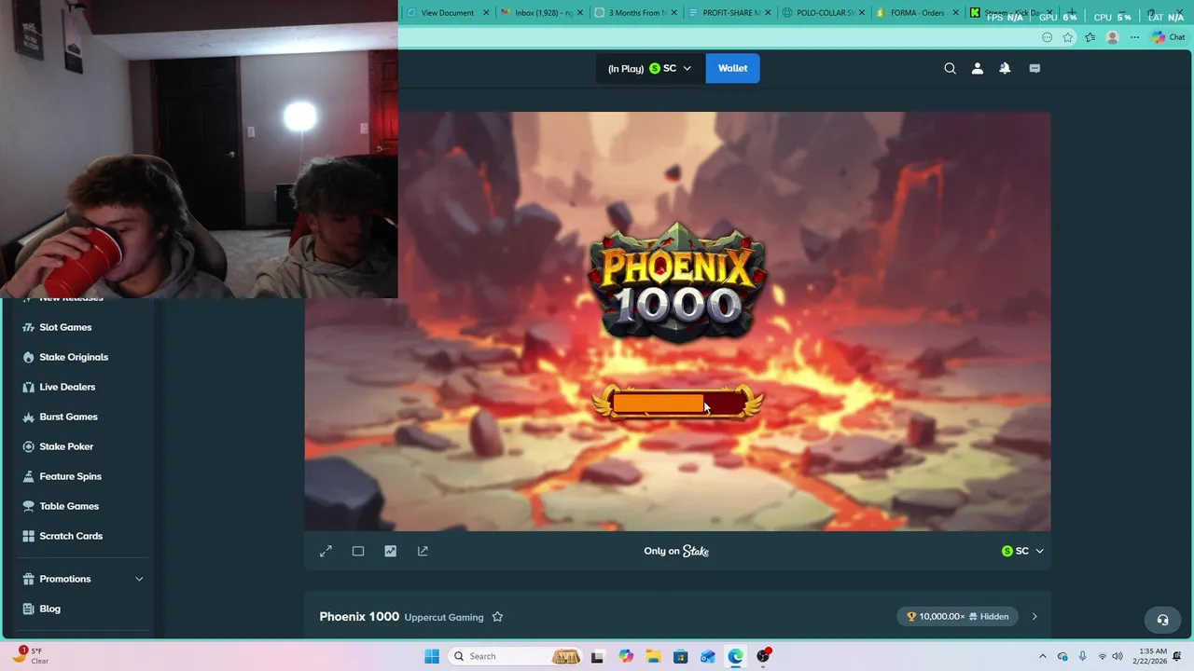Click the Stake Originals sidebar icon
This screenshot has height=671, width=1194.
point(28,357)
